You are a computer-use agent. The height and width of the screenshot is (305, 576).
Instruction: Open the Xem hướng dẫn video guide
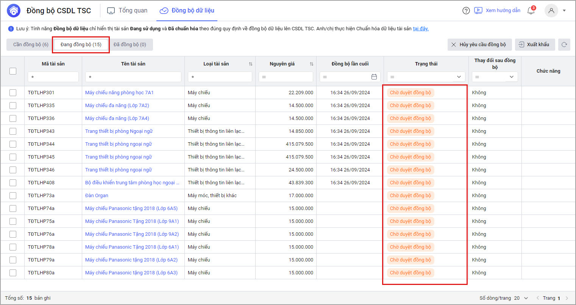pos(497,11)
